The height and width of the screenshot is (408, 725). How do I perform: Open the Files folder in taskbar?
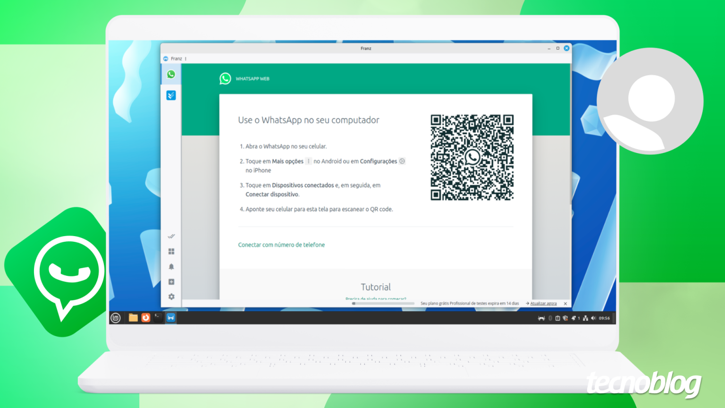[x=133, y=318]
